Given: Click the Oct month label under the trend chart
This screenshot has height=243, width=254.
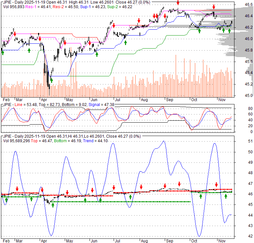Looking at the screenshot, I should pos(194,241).
